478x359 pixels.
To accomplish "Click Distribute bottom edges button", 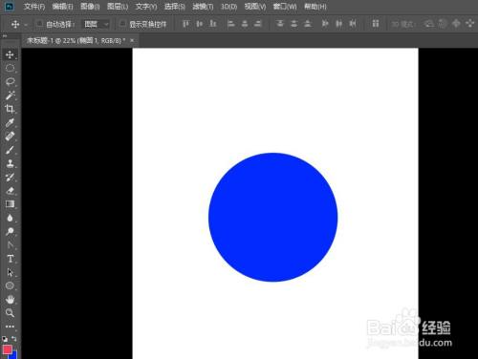I will (308, 24).
